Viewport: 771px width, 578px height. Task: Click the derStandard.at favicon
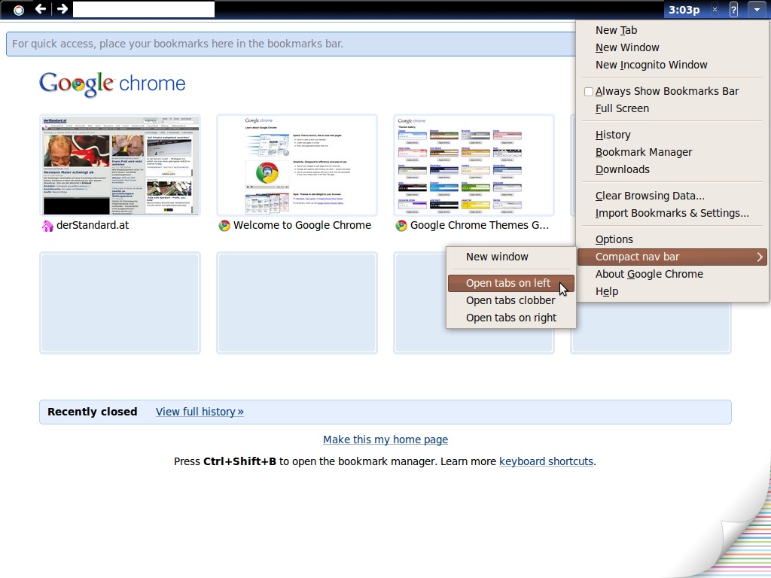coord(47,226)
